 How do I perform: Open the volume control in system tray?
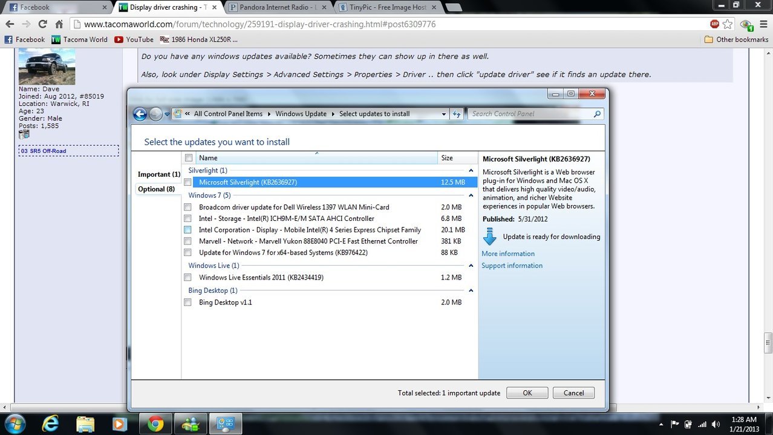tap(716, 424)
